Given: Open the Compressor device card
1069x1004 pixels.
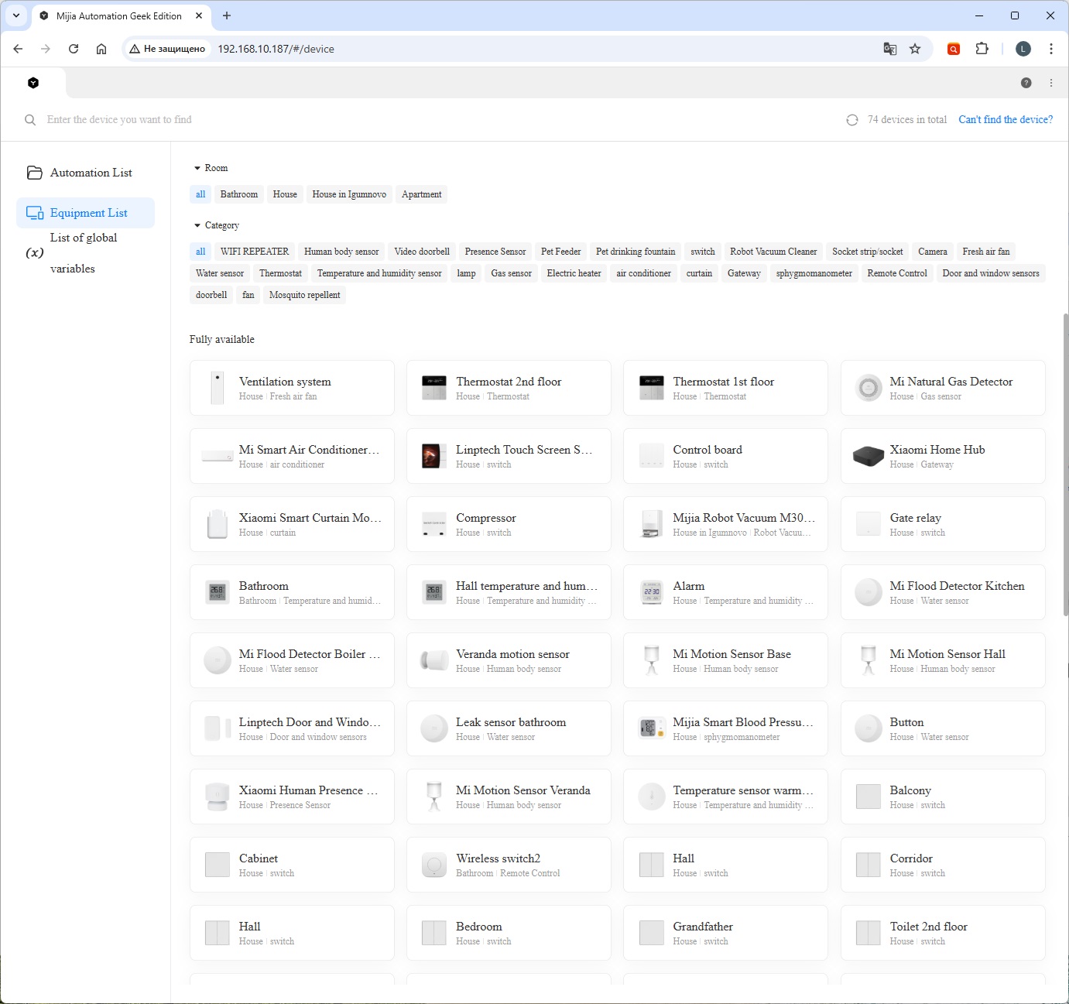Looking at the screenshot, I should tap(509, 524).
